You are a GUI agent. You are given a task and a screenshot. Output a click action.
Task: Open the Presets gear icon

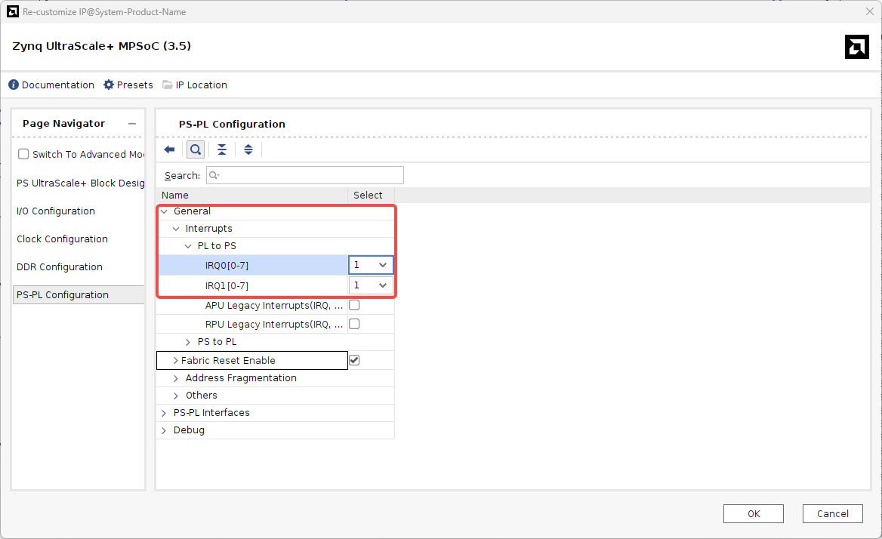[x=109, y=85]
